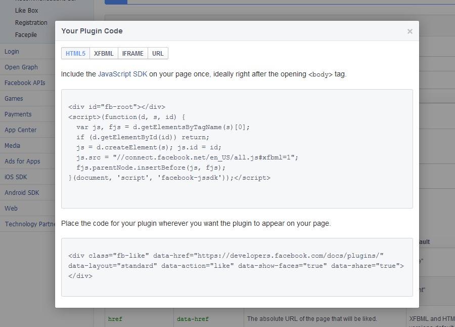The width and height of the screenshot is (455, 327).
Task: Close the Your Plugin Code dialog
Action: pos(409,31)
